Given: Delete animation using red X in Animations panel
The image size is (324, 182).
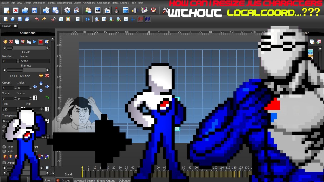Looking at the screenshot, I should click(x=11, y=42).
